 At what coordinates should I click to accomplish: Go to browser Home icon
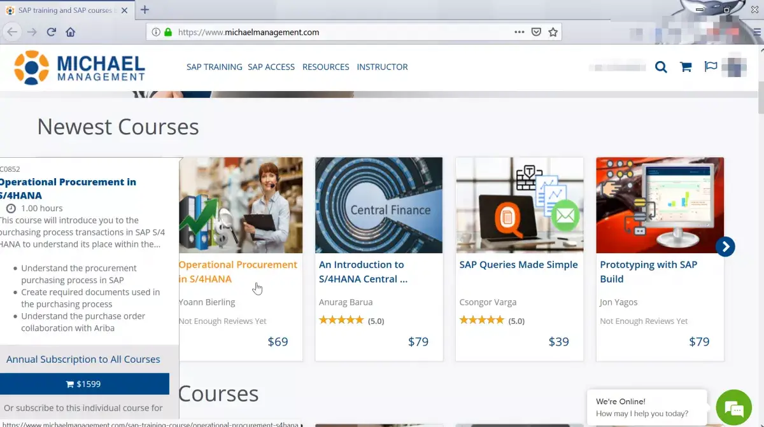tap(71, 32)
